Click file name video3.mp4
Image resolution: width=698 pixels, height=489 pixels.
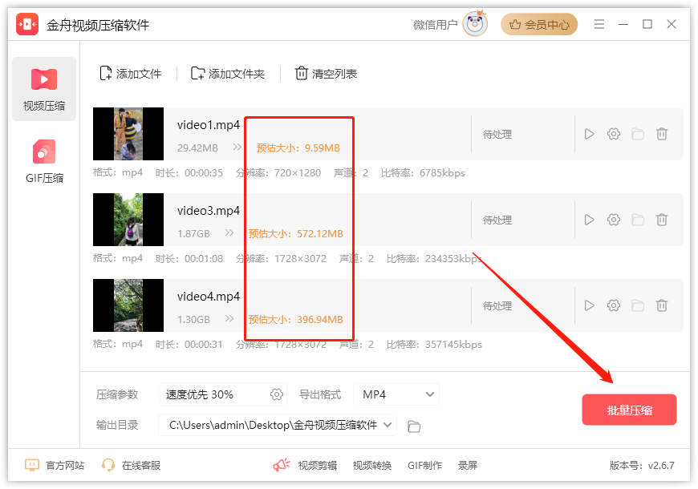pos(209,211)
